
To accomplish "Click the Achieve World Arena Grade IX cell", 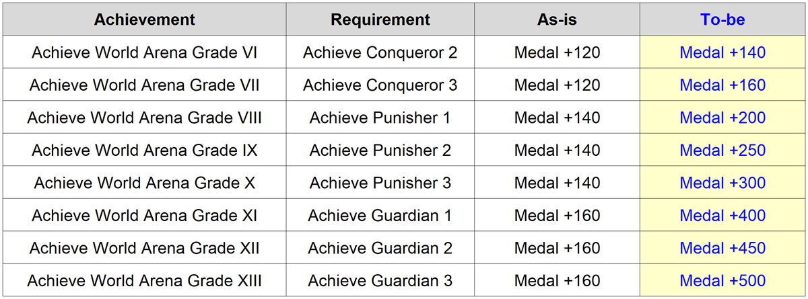I will pos(144,151).
